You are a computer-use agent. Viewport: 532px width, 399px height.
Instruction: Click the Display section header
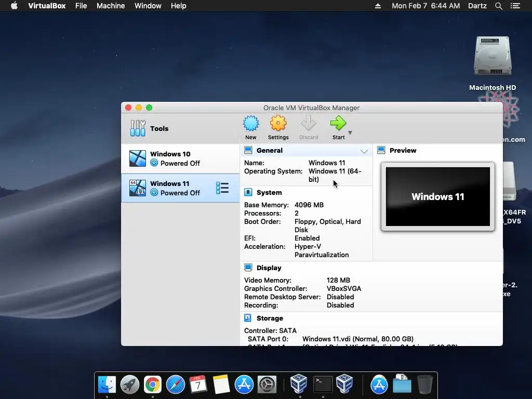pyautogui.click(x=269, y=268)
